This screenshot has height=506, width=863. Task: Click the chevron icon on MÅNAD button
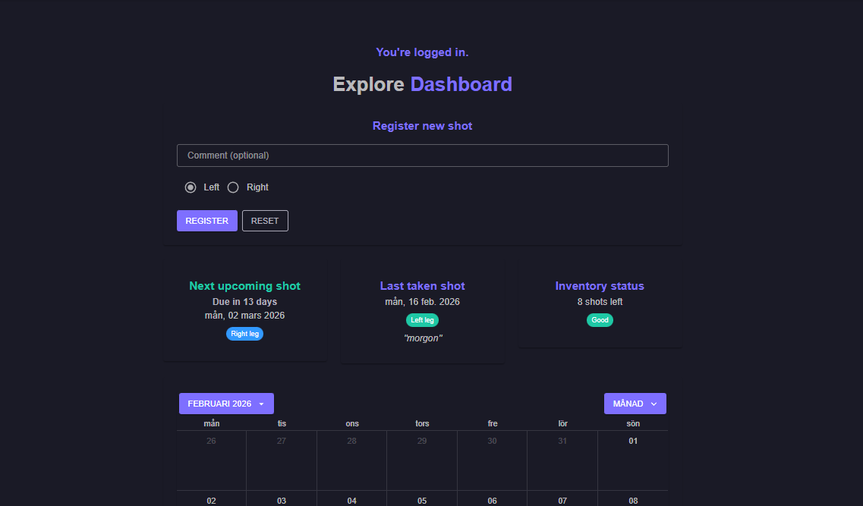654,404
